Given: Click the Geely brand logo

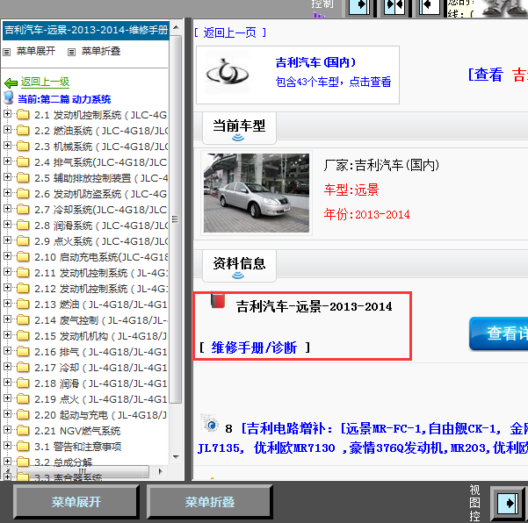Looking at the screenshot, I should 228,72.
